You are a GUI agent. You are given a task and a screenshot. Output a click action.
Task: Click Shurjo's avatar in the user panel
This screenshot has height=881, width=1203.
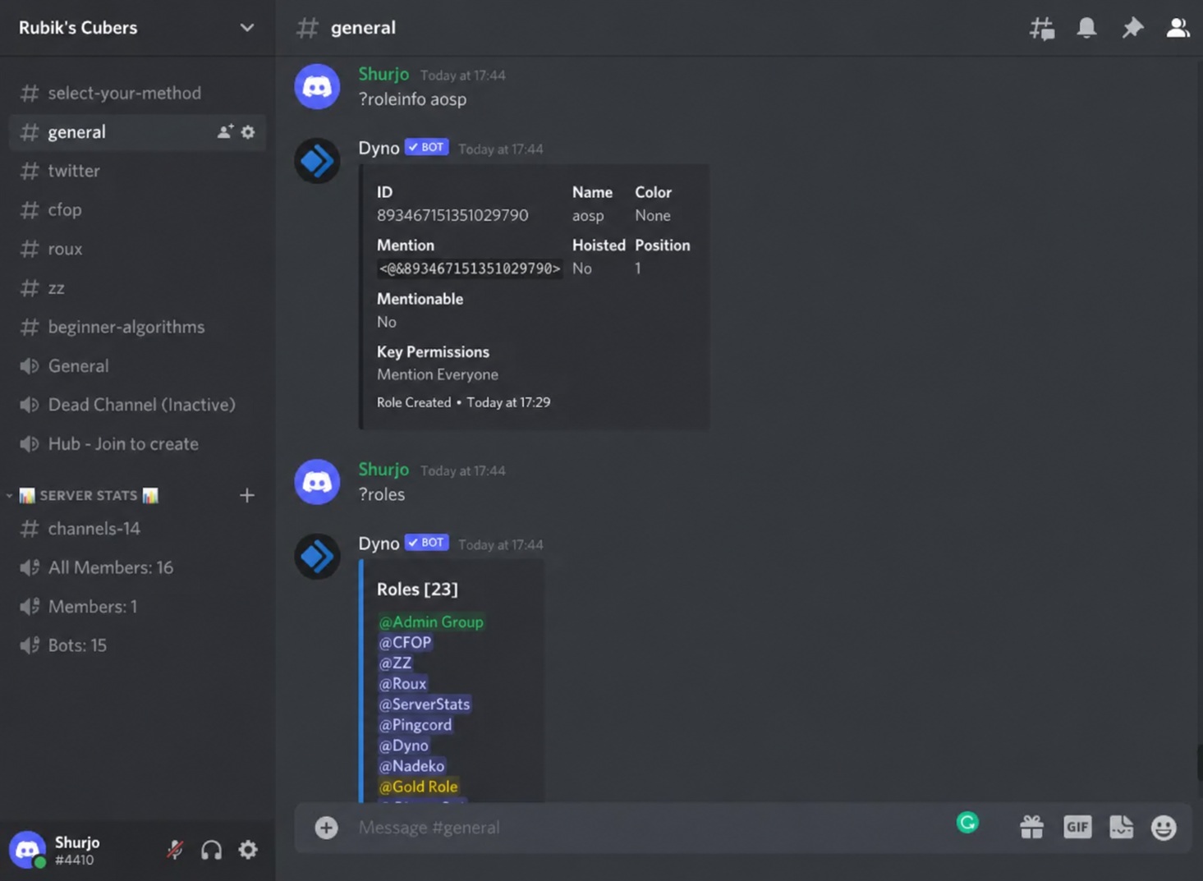(x=27, y=850)
